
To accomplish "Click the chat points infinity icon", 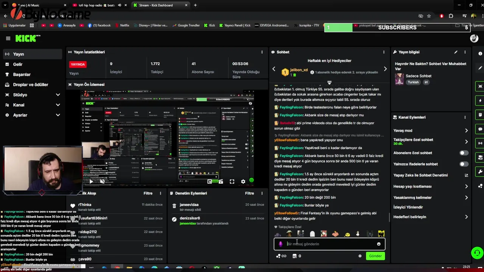I will [281, 256].
